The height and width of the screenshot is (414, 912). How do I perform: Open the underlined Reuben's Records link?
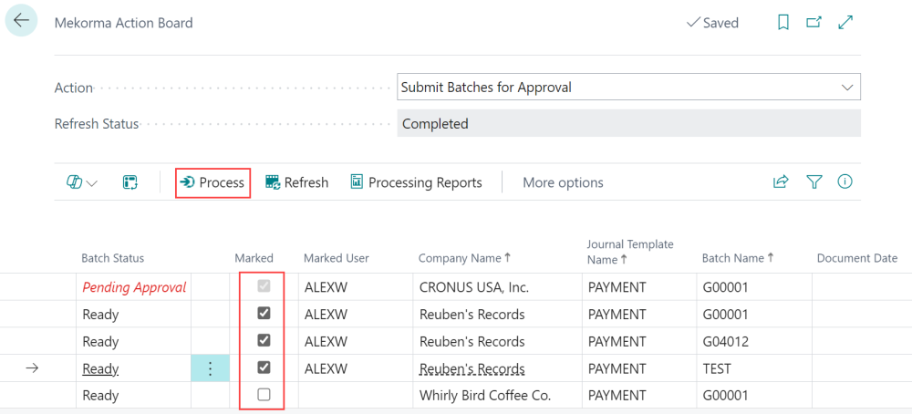tap(472, 368)
